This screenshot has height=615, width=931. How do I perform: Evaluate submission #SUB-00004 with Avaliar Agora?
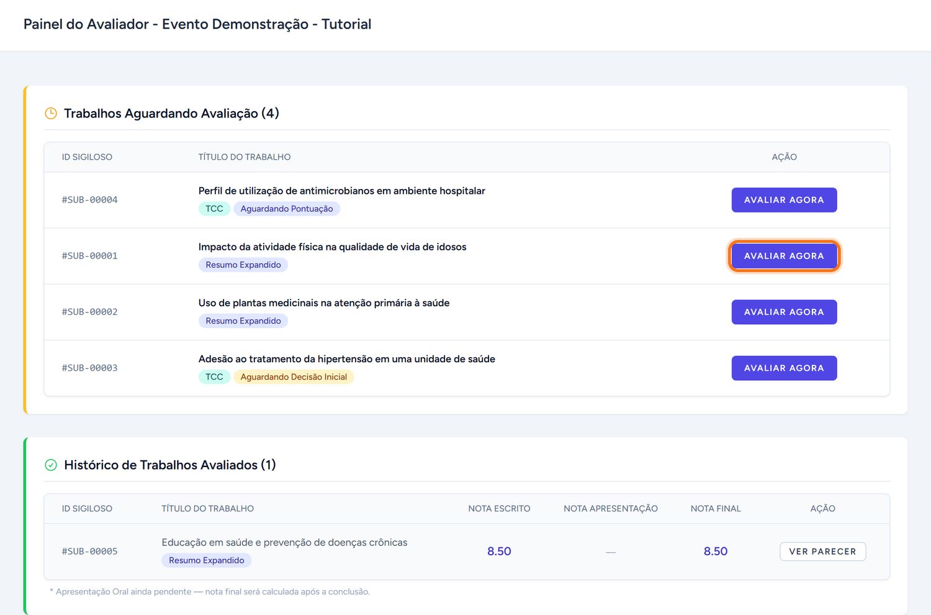[784, 200]
